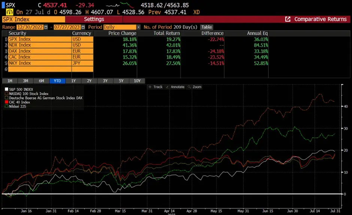Screen dimensions: 352x215
Task: Open the start date calendar picker
Action: (x=46, y=27)
